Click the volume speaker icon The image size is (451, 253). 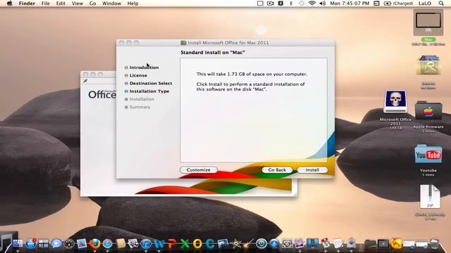(323, 4)
